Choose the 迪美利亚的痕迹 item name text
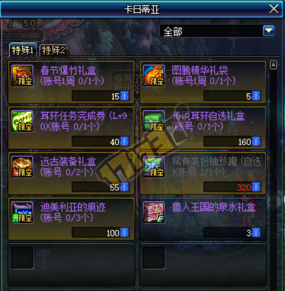285x291 pixels. click(x=73, y=207)
